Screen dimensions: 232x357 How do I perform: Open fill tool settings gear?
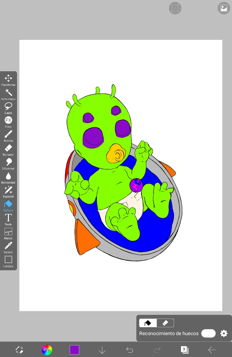[224, 333]
